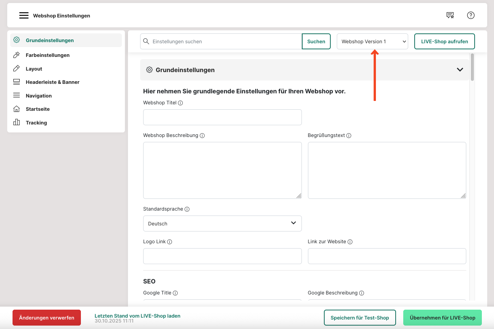The width and height of the screenshot is (494, 329).
Task: Open Headerleiste & Banner settings
Action: (52, 82)
